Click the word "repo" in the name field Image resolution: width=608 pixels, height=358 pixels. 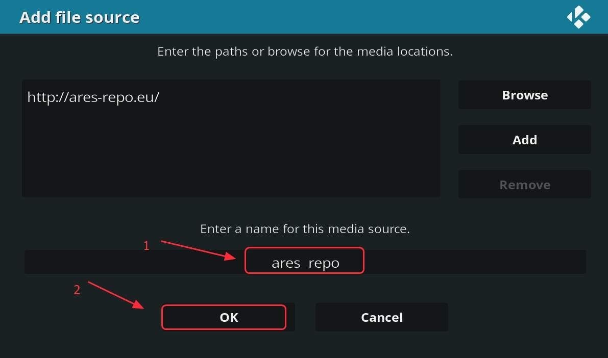coord(324,263)
